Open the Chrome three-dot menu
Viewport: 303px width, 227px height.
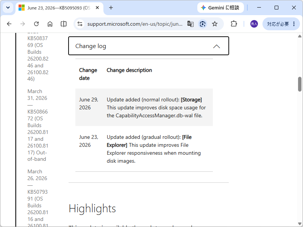[294, 24]
